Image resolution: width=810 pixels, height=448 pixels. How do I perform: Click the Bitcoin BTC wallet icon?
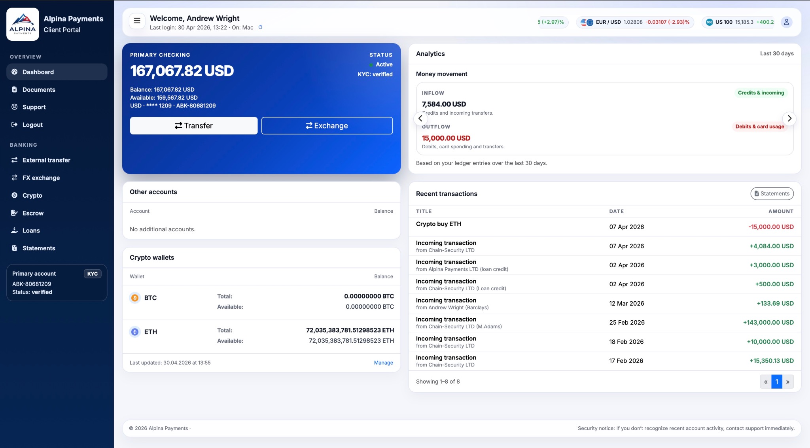(x=135, y=298)
